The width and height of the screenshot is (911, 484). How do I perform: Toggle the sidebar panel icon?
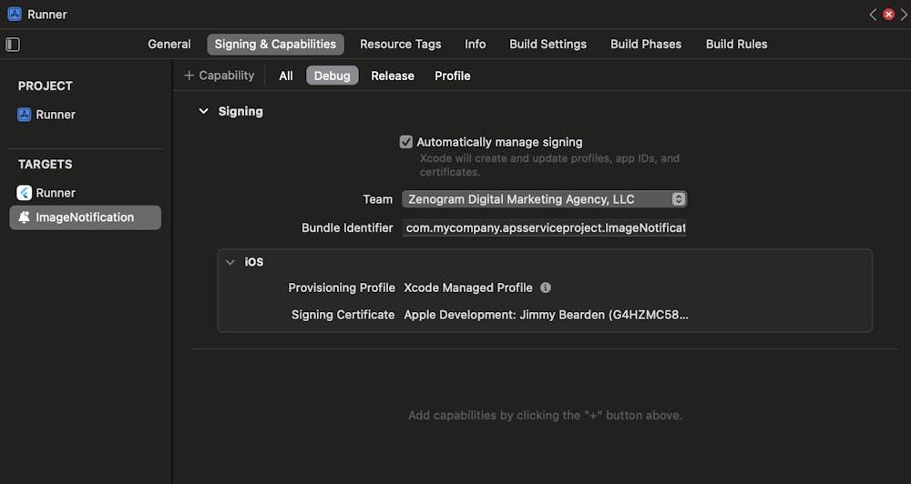13,44
